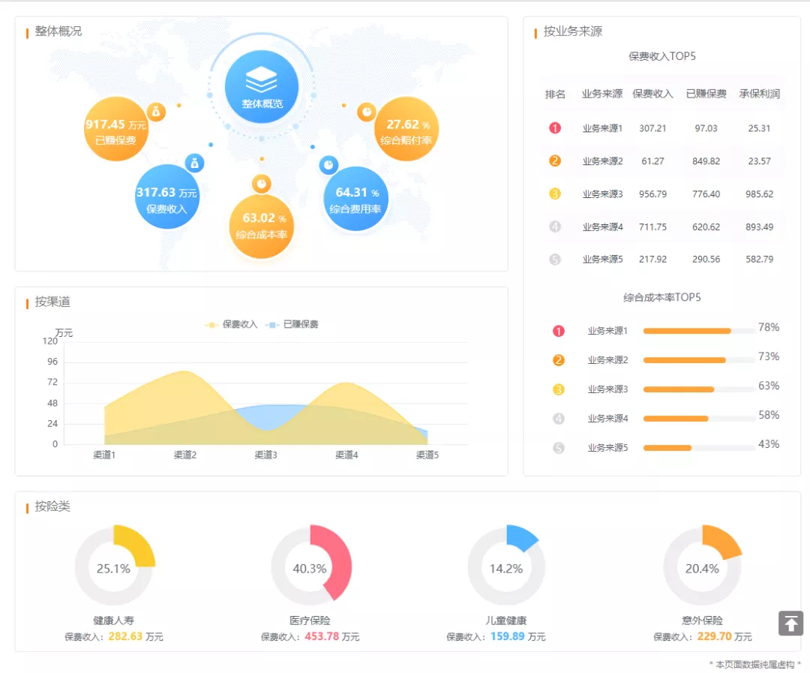
Task: Click 159.89 万元 under 儿童健康
Action: pos(518,636)
